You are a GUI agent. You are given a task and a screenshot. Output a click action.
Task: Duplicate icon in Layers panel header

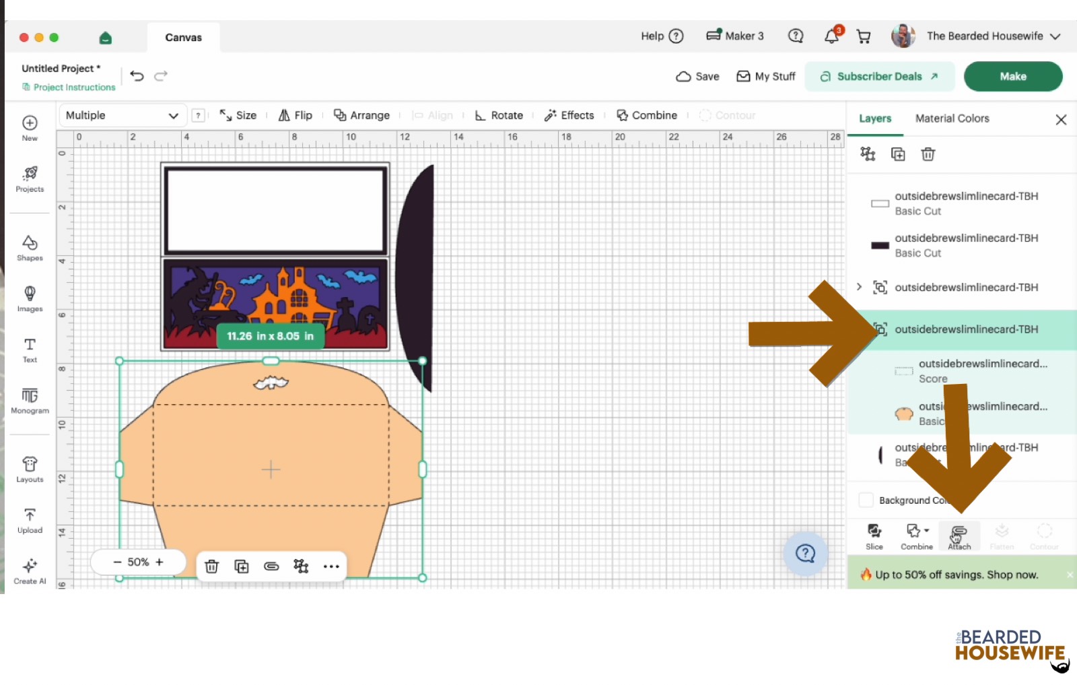click(x=898, y=154)
